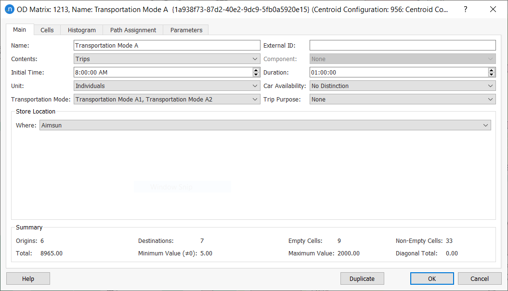Open the Transportation Mode combo box
Viewport: 508px width, 291px height.
[x=167, y=100]
